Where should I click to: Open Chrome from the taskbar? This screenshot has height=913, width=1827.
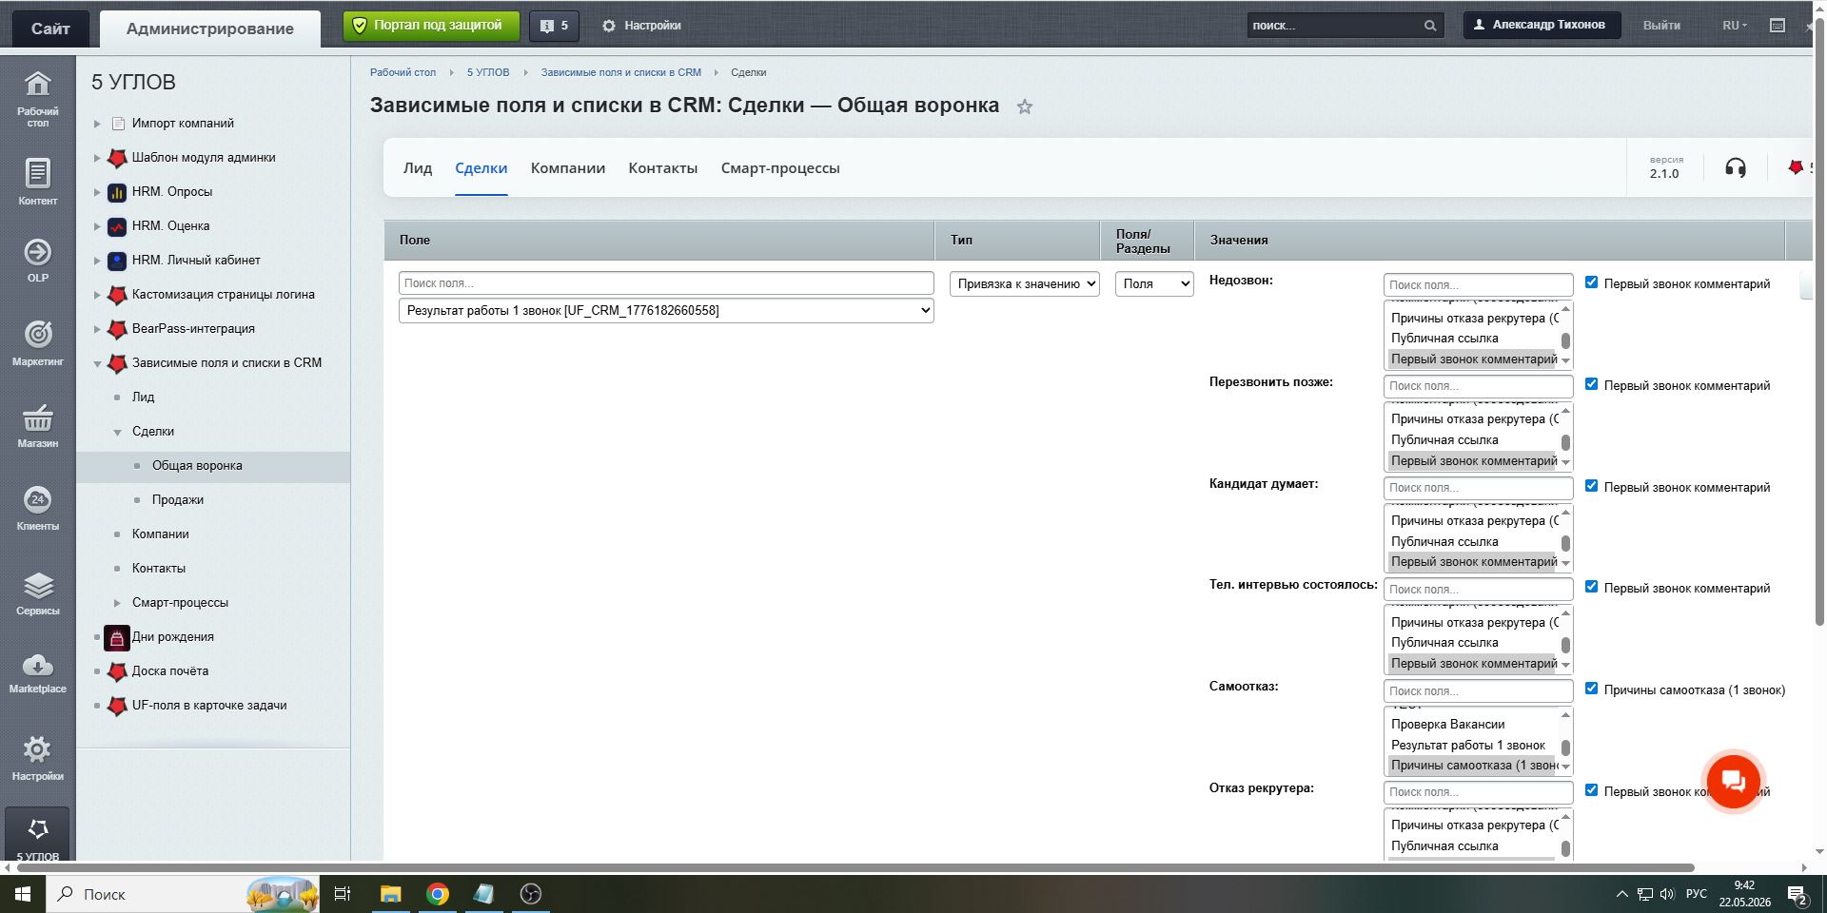438,894
